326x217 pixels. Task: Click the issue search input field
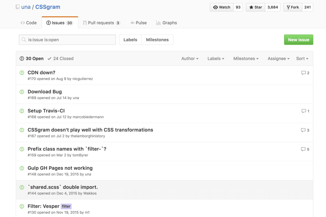pos(67,40)
